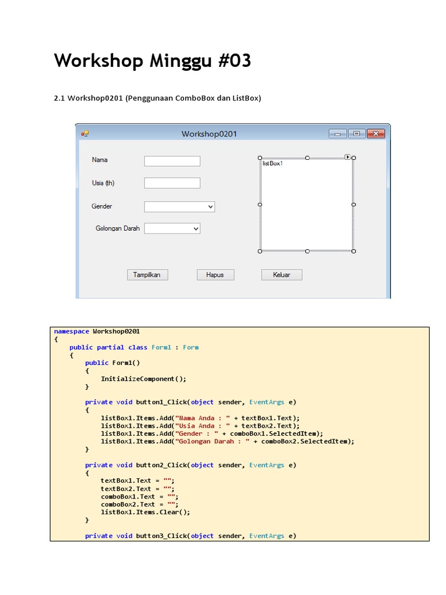This screenshot has height=595, width=446.
Task: Click the public partial class Form1 line
Action: pyautogui.click(x=134, y=347)
